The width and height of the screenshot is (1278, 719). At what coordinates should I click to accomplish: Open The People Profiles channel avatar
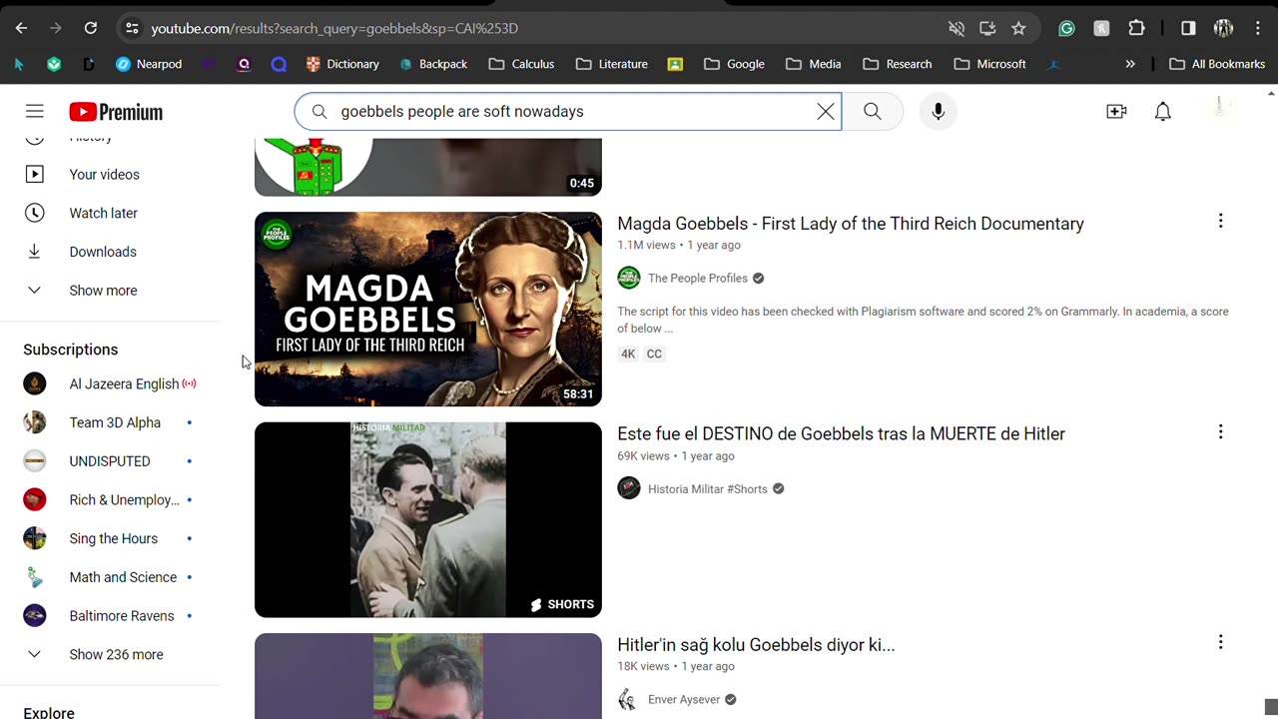pyautogui.click(x=629, y=279)
